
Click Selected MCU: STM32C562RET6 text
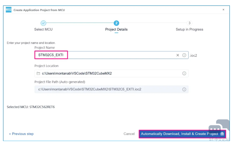[31, 107]
